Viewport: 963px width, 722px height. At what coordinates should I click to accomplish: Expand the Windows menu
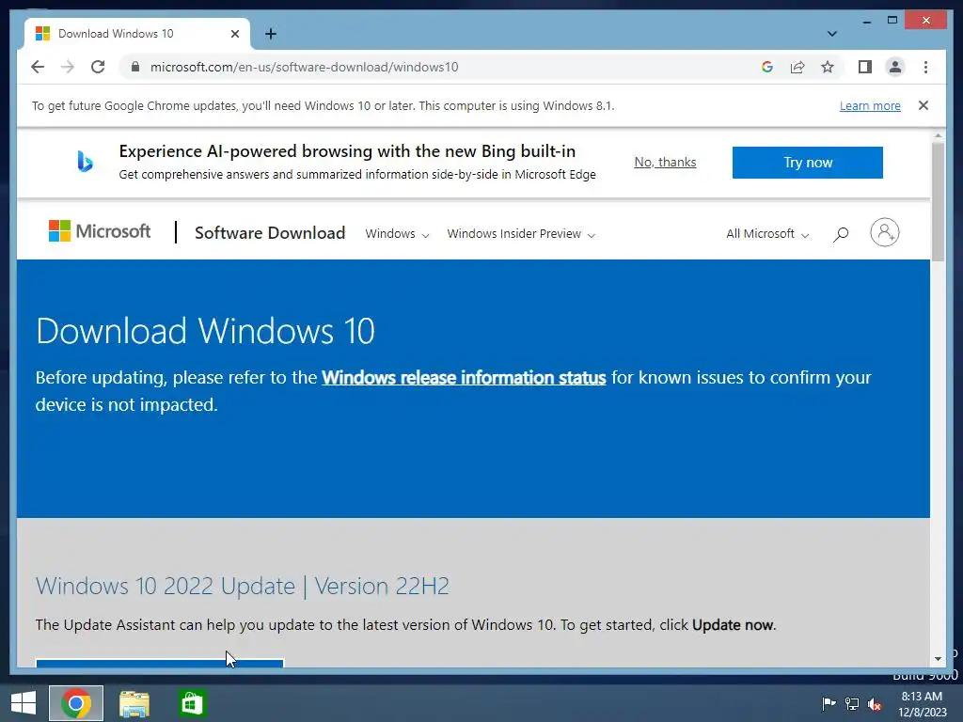point(397,234)
